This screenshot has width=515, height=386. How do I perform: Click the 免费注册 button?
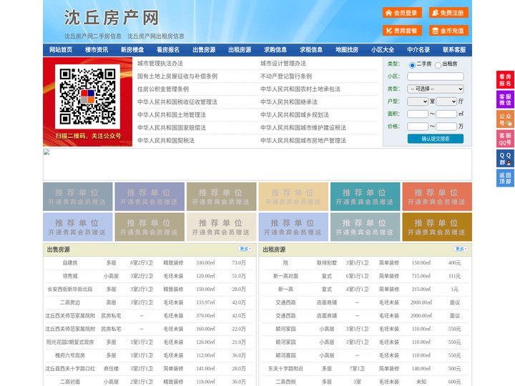(448, 13)
